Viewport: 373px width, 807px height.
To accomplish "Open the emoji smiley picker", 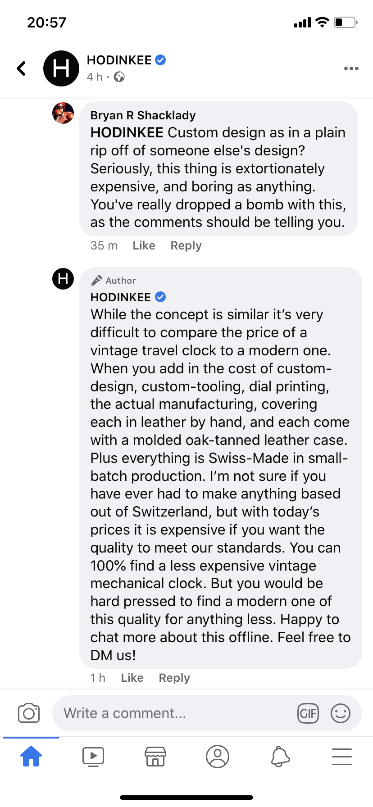I will 341,713.
